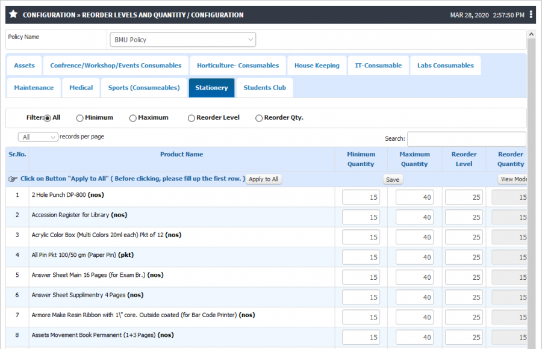Click the pointing hand icon beside Apply to All hint
Viewport: 542px width, 349px height.
click(x=13, y=179)
